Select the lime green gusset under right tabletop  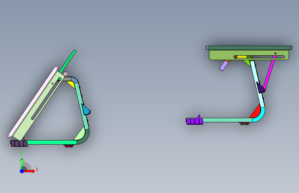(247, 63)
